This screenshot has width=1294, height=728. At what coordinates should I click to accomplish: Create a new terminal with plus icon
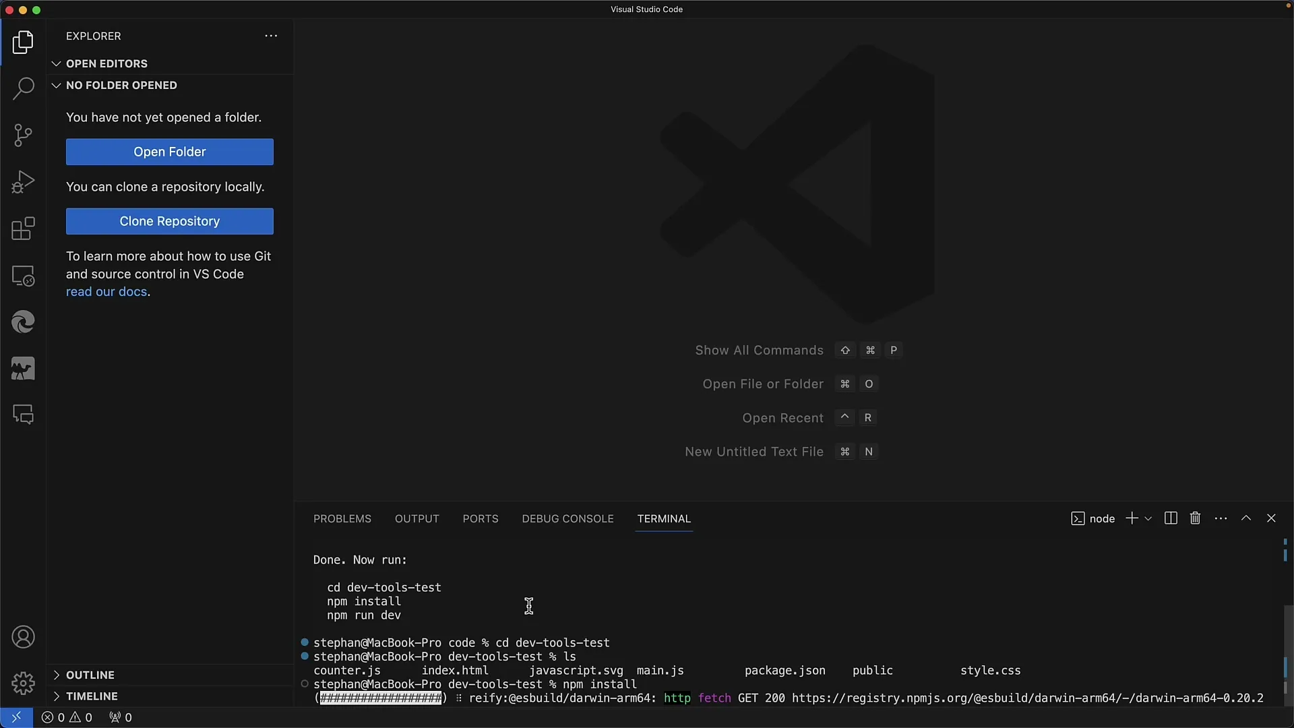[1132, 518]
